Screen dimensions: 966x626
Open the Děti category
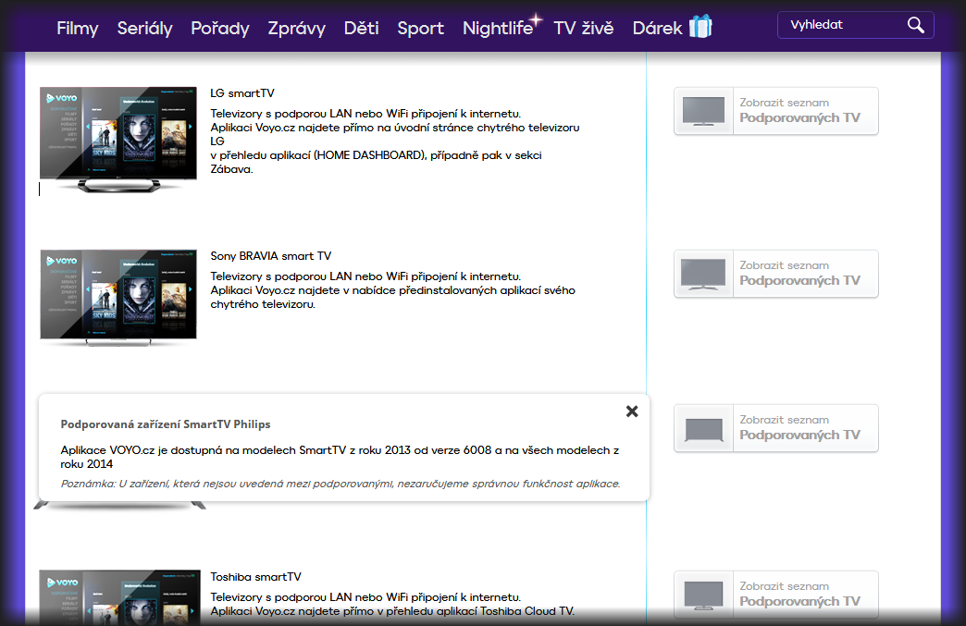361,29
